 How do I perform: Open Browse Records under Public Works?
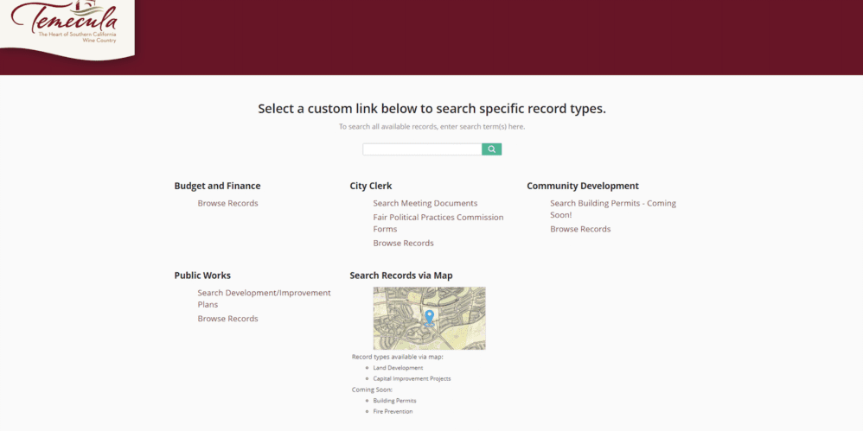(x=227, y=319)
